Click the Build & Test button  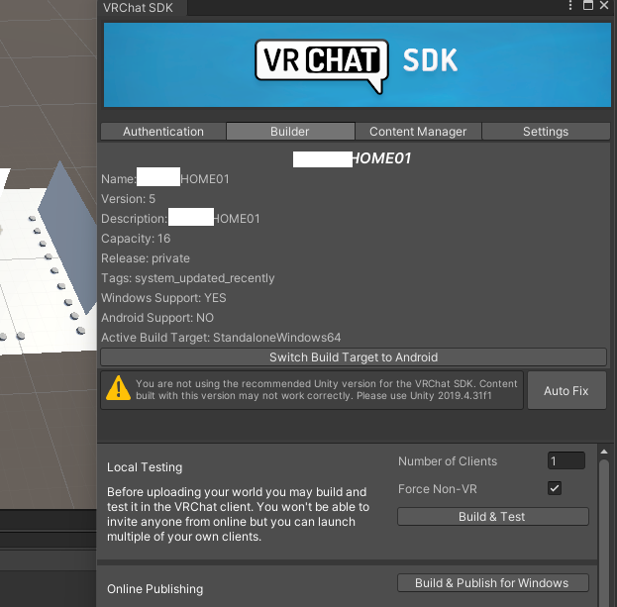click(492, 517)
